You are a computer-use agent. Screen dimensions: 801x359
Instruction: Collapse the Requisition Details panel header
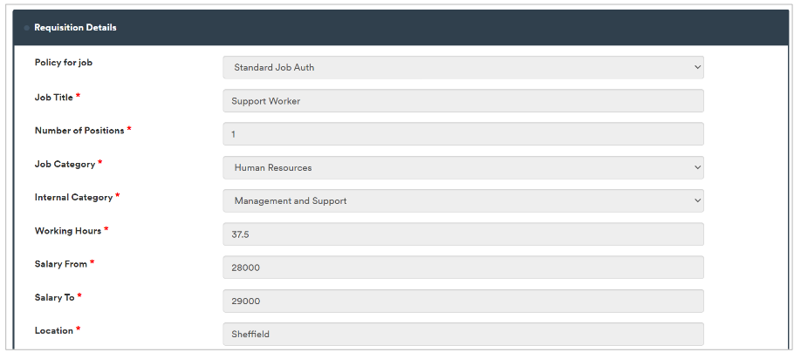point(75,28)
